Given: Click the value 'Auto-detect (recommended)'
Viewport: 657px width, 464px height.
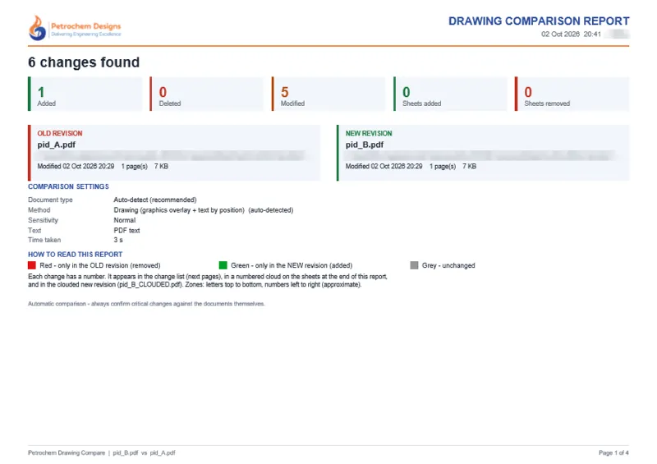Looking at the screenshot, I should click(x=155, y=200).
